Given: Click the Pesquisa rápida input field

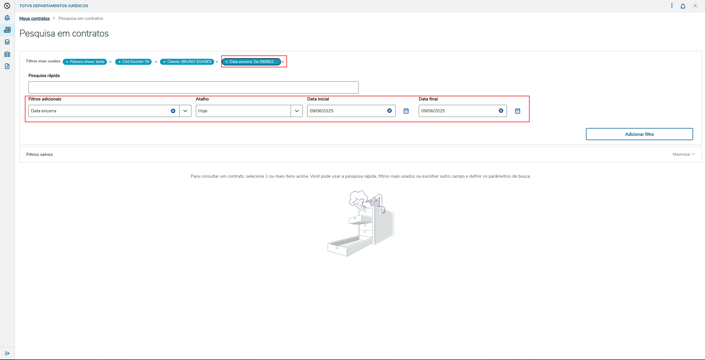Looking at the screenshot, I should [193, 87].
